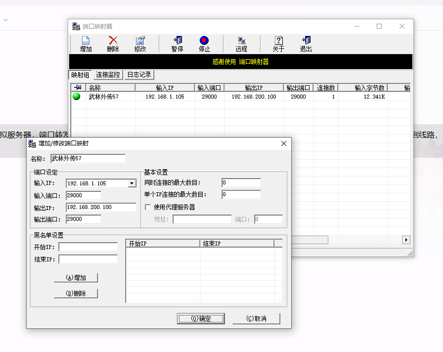This screenshot has width=443, height=352.
Task: Click the 退出 (Exit) toolbar icon
Action: point(306,44)
